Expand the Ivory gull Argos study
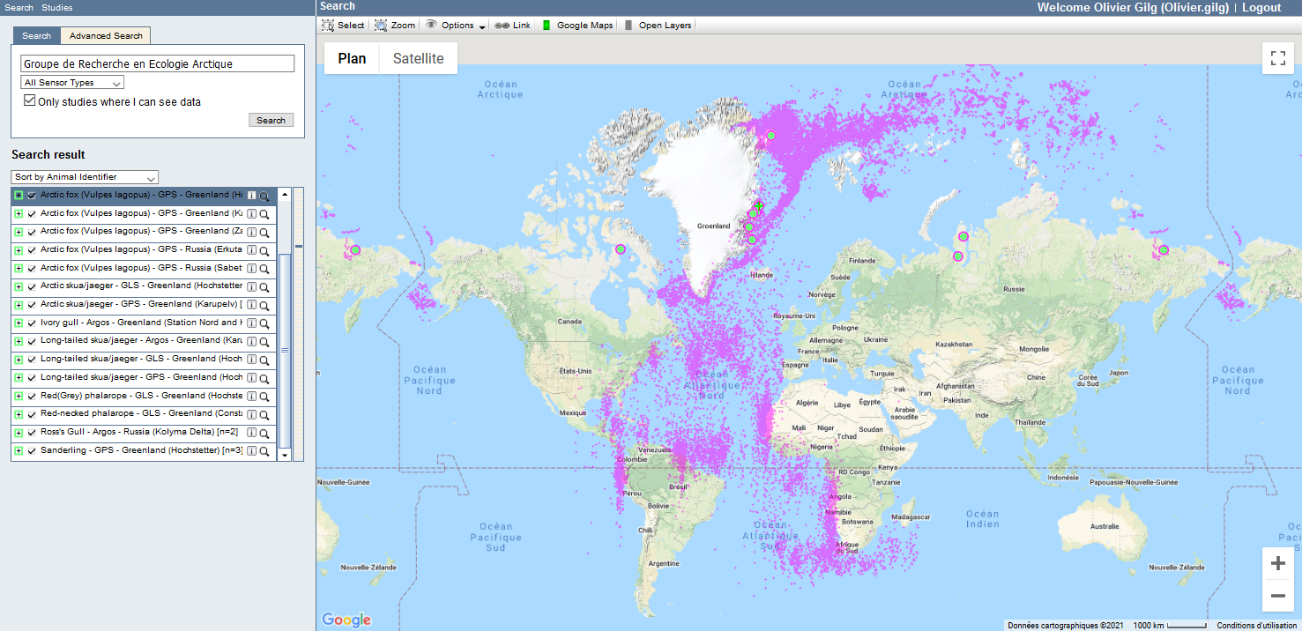Viewport: 1302px width, 631px height. [19, 323]
